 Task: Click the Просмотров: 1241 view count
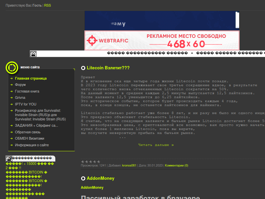coord(93,166)
